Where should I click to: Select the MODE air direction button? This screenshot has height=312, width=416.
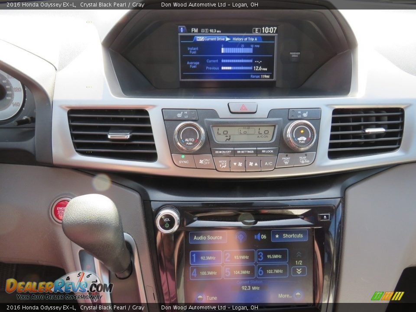click(x=223, y=163)
